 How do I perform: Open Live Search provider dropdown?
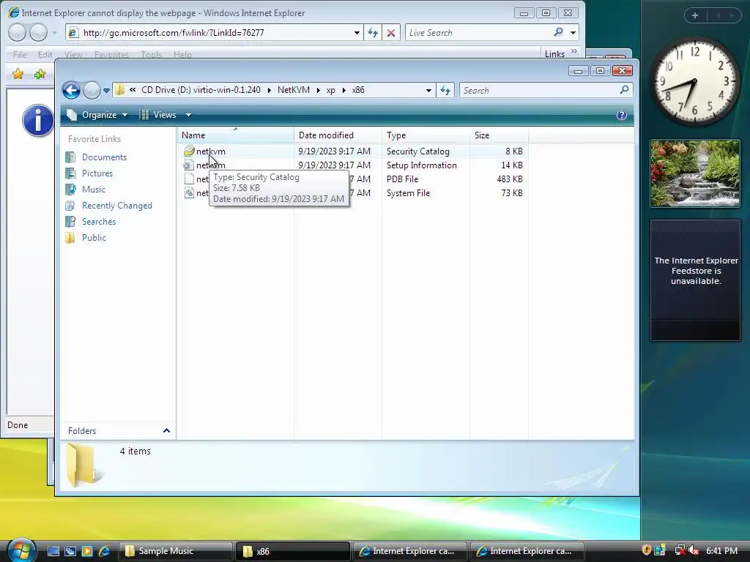coord(573,33)
